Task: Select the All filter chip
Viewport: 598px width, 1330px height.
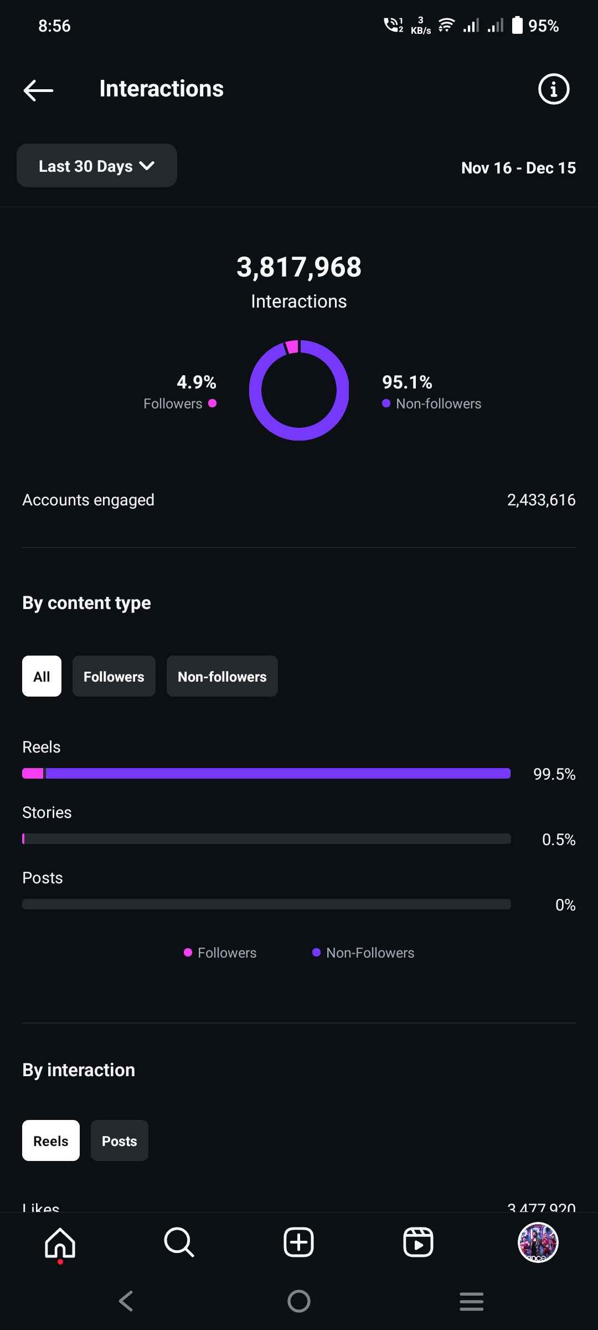Action: coord(42,676)
